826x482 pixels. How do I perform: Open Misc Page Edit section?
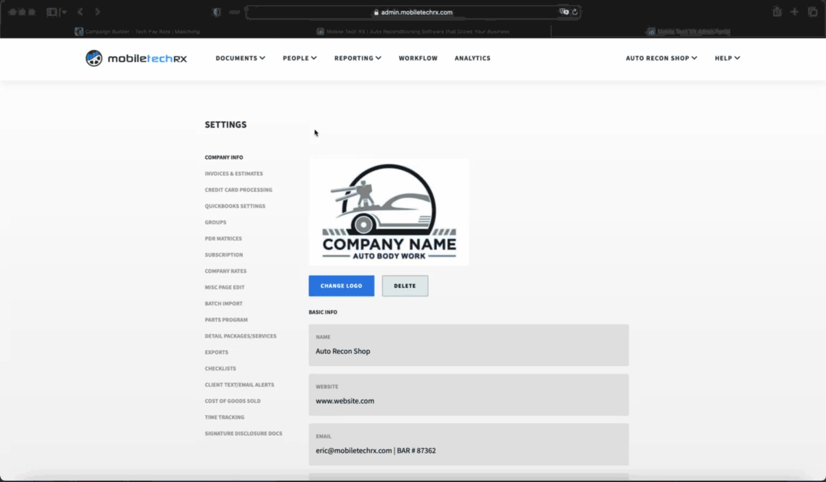click(225, 287)
